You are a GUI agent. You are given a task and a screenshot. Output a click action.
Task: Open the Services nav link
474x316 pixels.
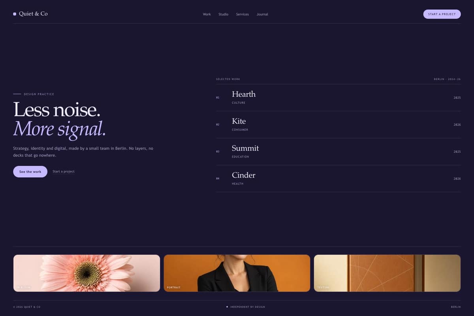pos(243,14)
